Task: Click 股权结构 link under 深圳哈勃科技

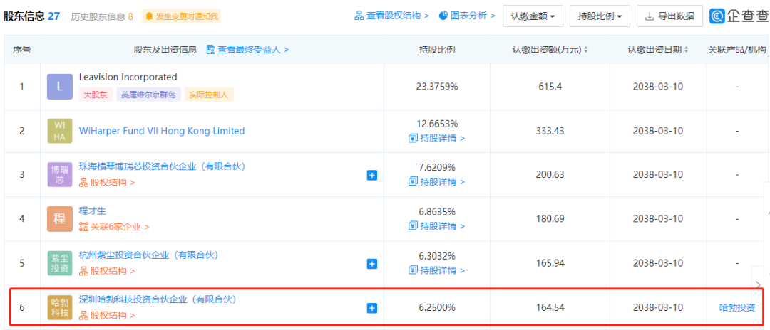Action: coord(107,315)
